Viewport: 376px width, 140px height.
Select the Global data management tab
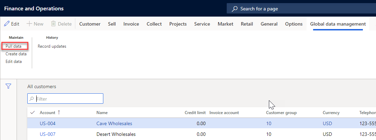point(338,24)
